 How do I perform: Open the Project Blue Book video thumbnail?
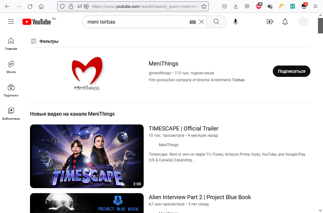87,203
